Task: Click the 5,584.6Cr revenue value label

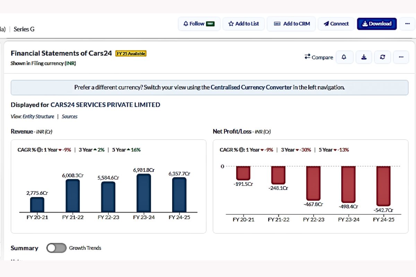Action: tap(108, 178)
